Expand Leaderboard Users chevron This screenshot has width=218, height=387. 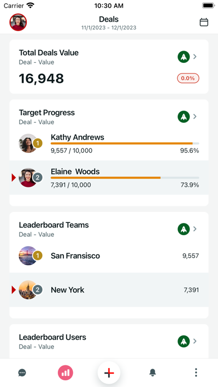195,341
